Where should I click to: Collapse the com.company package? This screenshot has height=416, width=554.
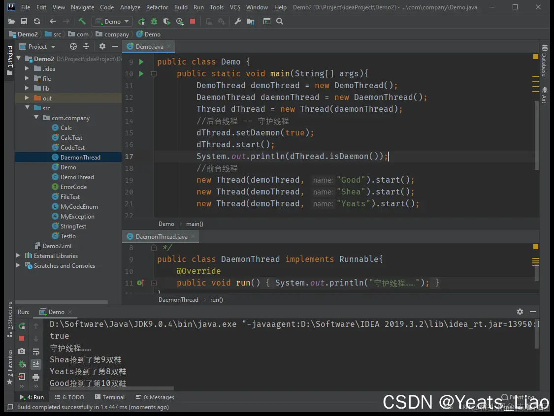coord(36,117)
